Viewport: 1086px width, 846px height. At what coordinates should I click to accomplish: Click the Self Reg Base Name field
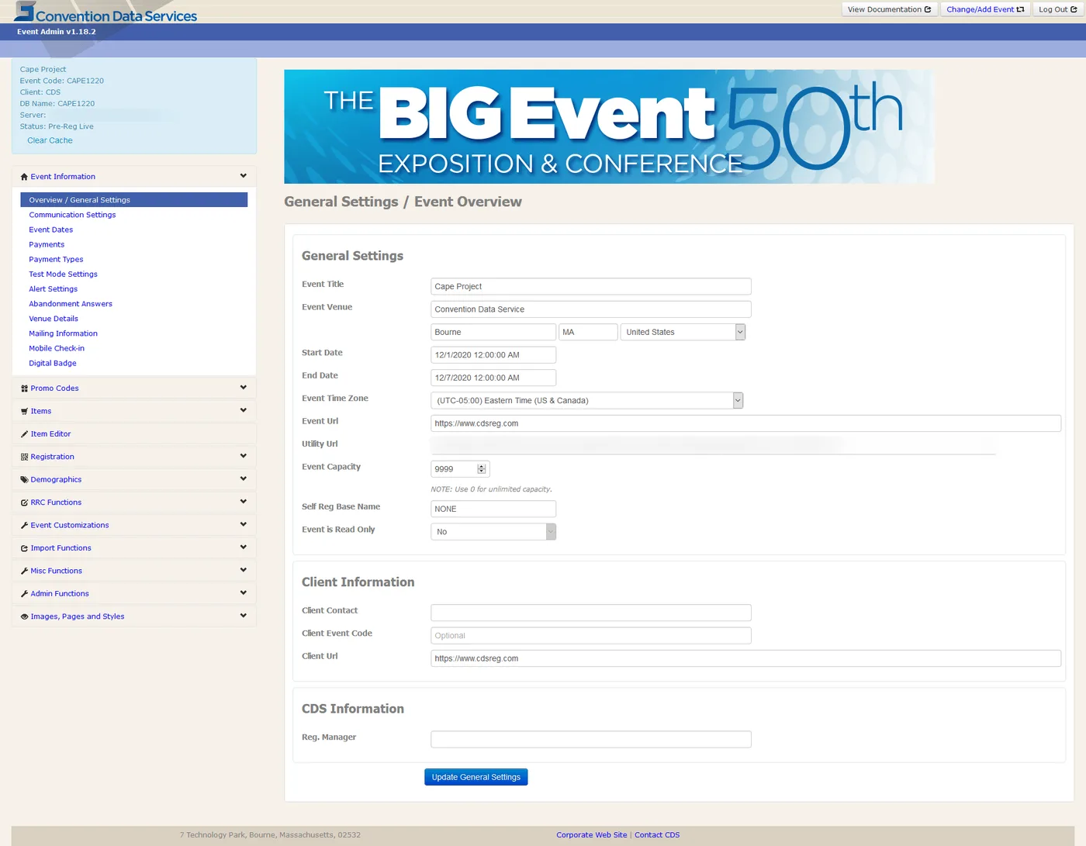[493, 509]
